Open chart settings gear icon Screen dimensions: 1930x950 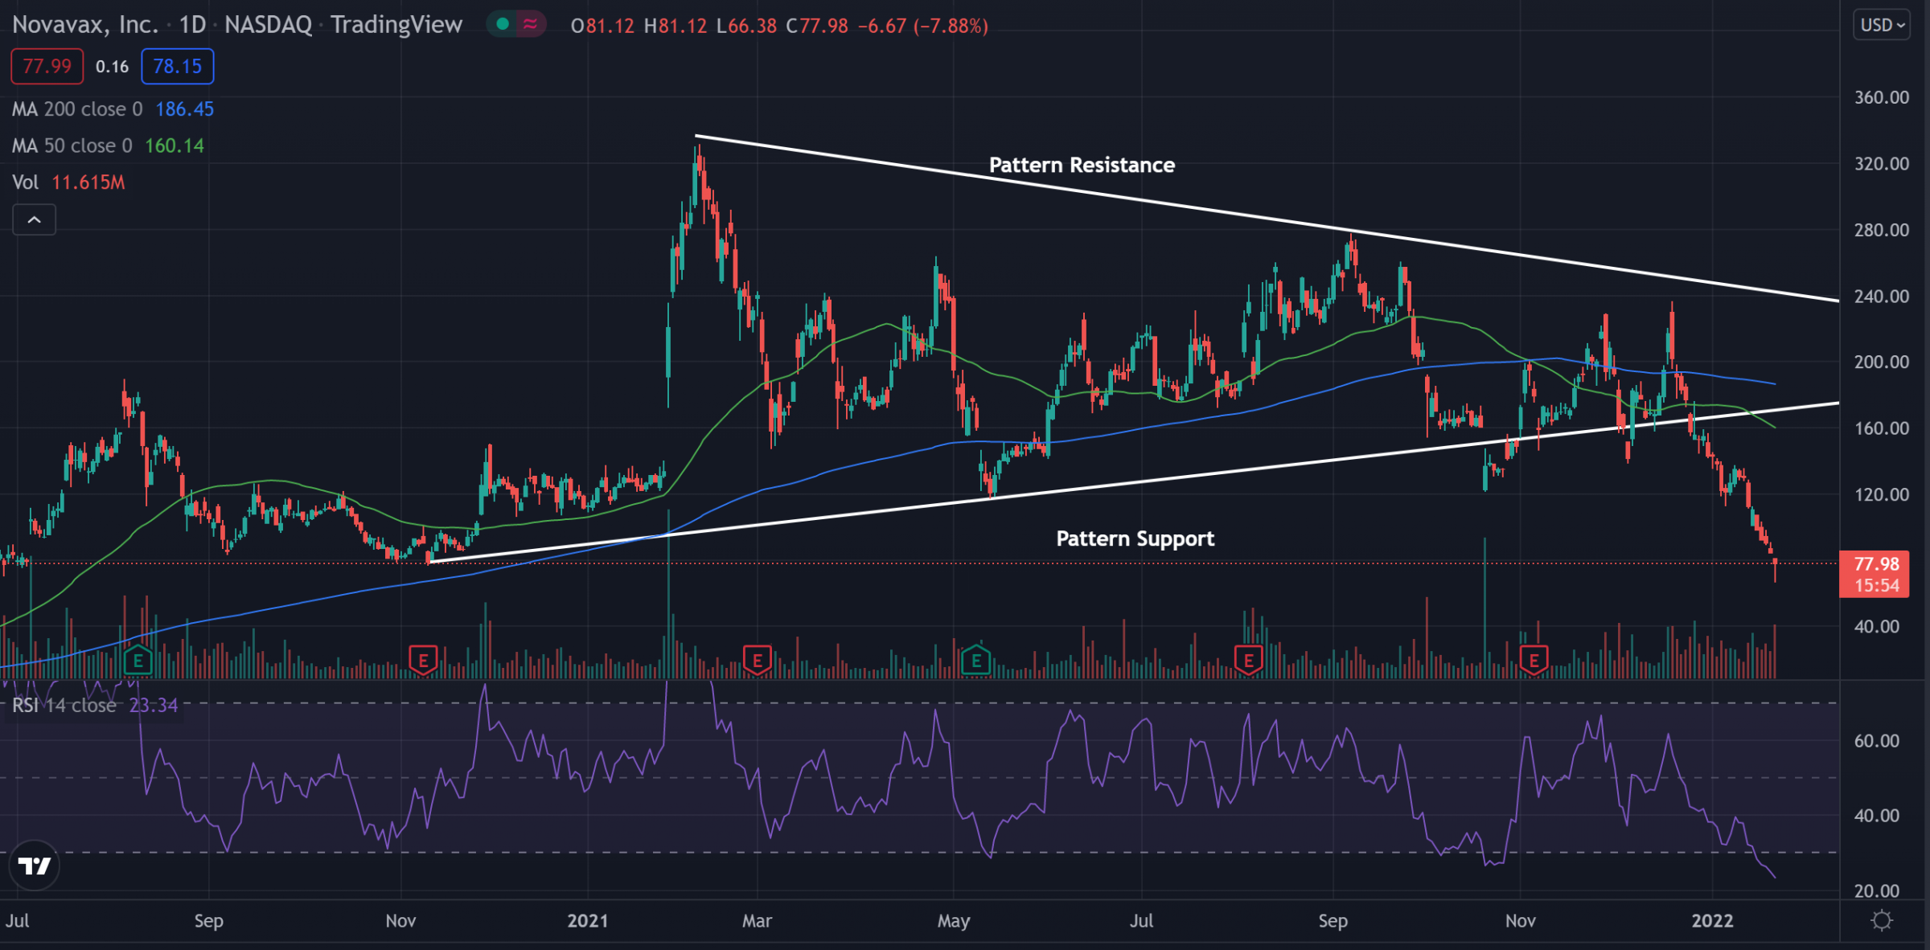coord(1882,920)
